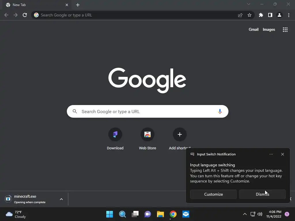
Task: Close the New Tab tab
Action: [67, 5]
